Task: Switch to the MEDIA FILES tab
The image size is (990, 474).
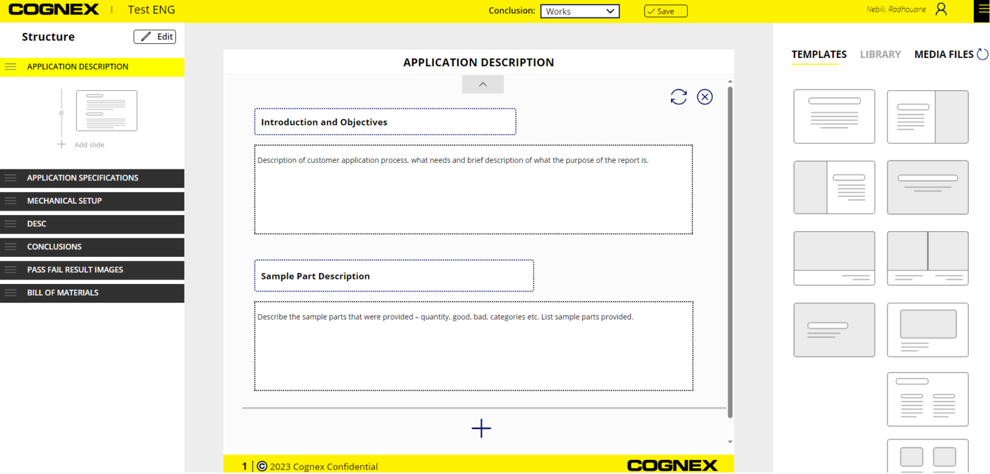Action: (x=944, y=55)
